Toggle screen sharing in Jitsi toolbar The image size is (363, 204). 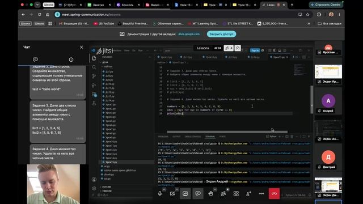tap(185, 194)
